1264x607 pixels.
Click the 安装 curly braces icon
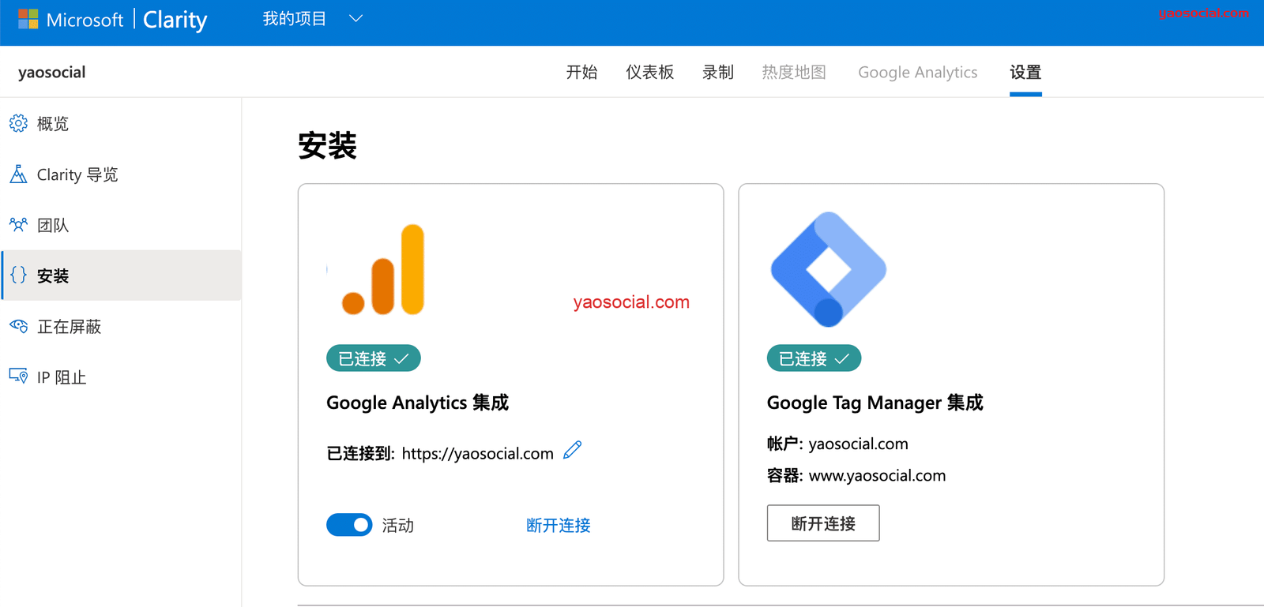coord(18,275)
